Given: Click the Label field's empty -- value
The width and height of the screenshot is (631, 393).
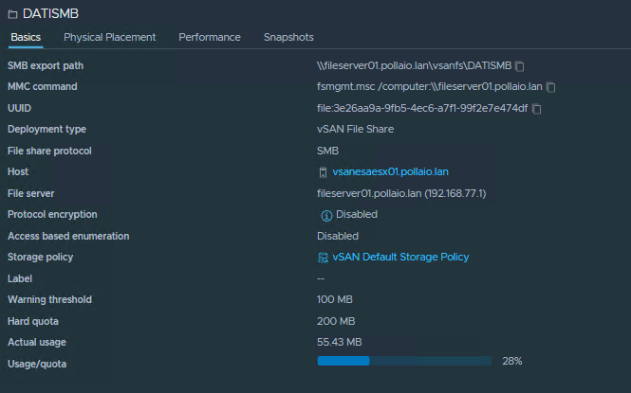Looking at the screenshot, I should (x=321, y=278).
